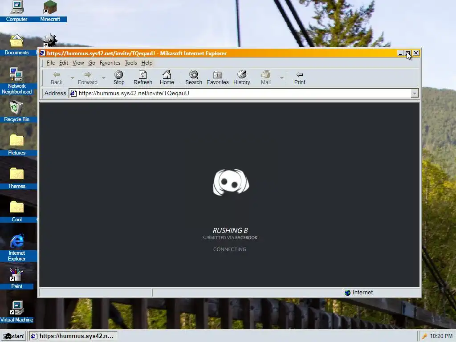Open the File menu
This screenshot has width=456, height=342.
point(51,63)
